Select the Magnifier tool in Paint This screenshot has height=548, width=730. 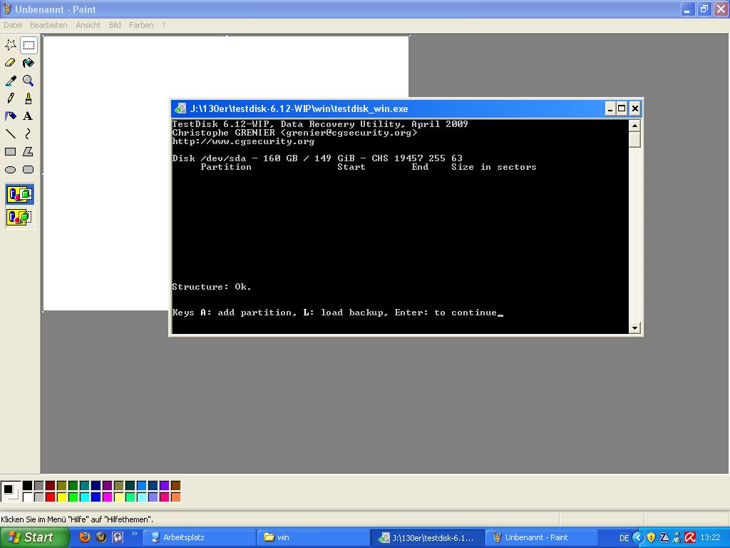29,81
